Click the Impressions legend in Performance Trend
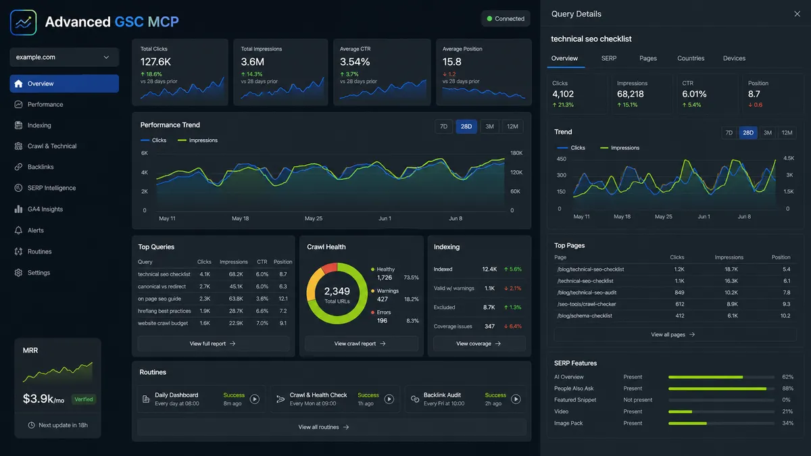Viewport: 811px width, 456px height. coord(197,141)
